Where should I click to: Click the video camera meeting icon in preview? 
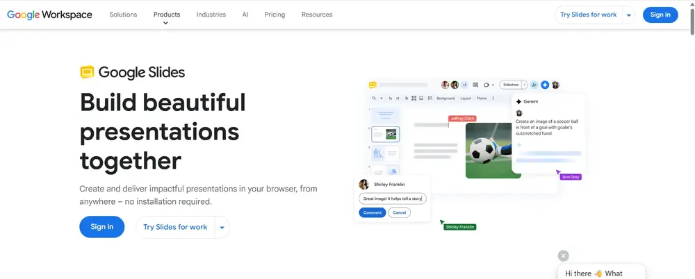pos(486,85)
